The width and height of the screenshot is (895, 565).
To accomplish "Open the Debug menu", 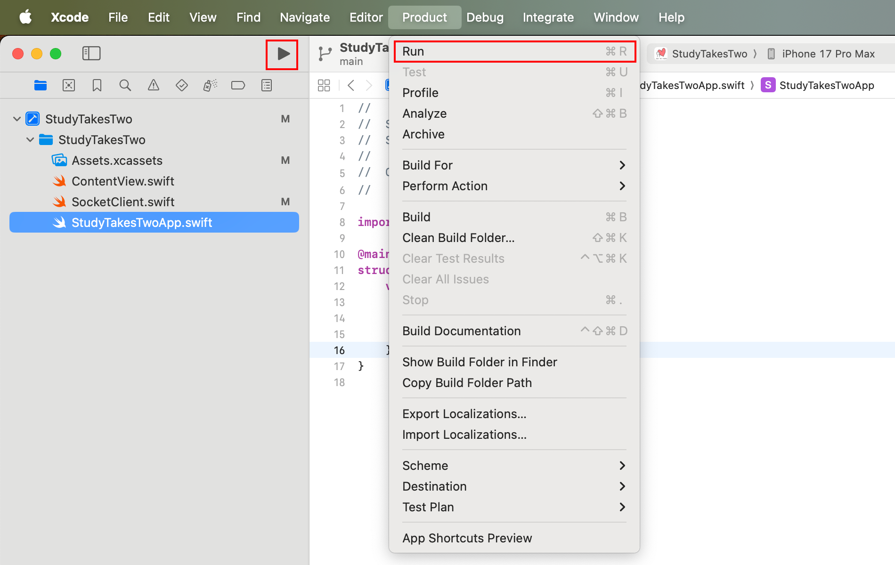I will click(x=485, y=17).
